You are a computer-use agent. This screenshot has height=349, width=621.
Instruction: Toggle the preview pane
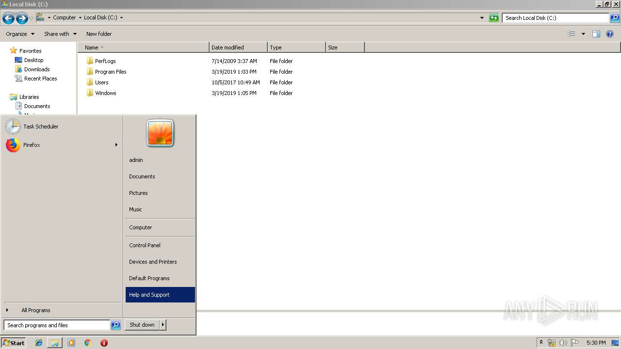pos(596,34)
